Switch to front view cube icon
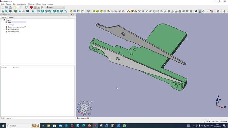 click(42, 11)
